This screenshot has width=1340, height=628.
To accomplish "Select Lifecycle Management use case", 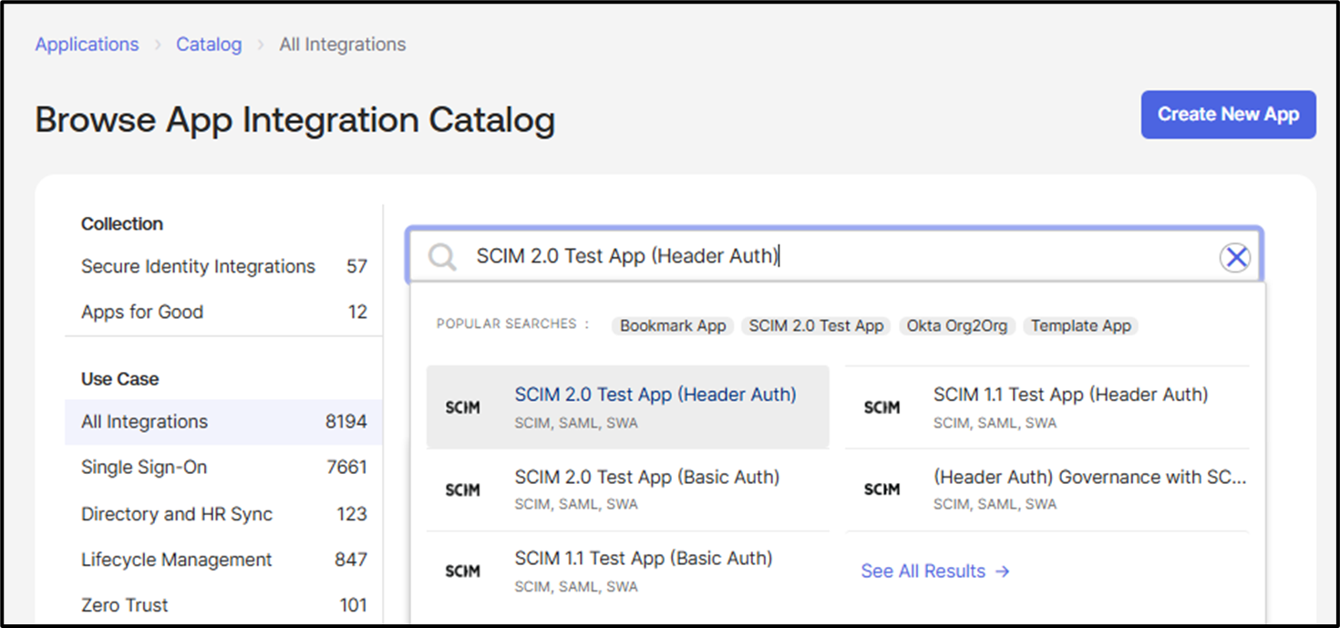I will [x=223, y=560].
